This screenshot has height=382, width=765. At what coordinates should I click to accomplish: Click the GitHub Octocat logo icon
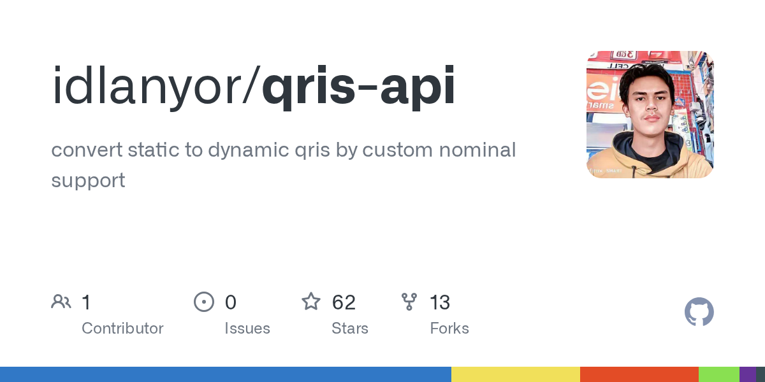(x=699, y=312)
